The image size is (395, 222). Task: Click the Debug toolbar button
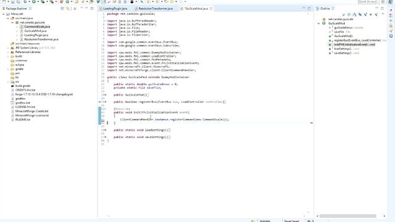(25, 2)
